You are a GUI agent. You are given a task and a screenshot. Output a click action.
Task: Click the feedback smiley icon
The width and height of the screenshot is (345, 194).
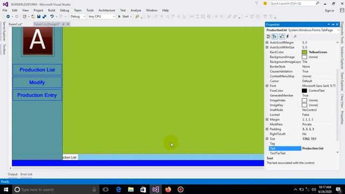pyautogui.click(x=265, y=3)
